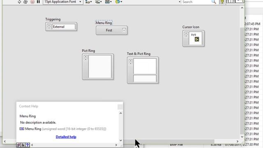Toggle Show Optional Terminals in Context Help
Viewport: 263px width, 148px height.
pyautogui.click(x=18, y=145)
